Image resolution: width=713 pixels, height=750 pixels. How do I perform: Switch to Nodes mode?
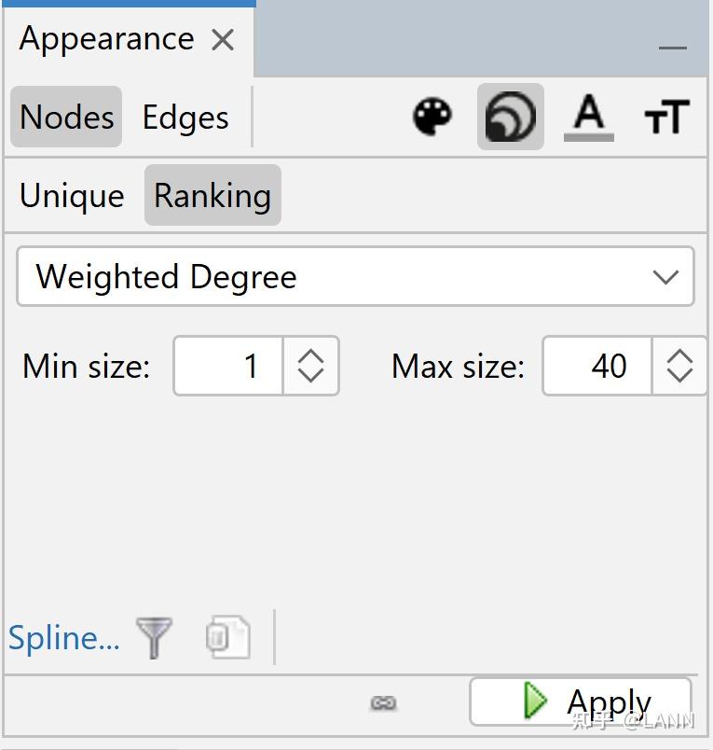[66, 118]
